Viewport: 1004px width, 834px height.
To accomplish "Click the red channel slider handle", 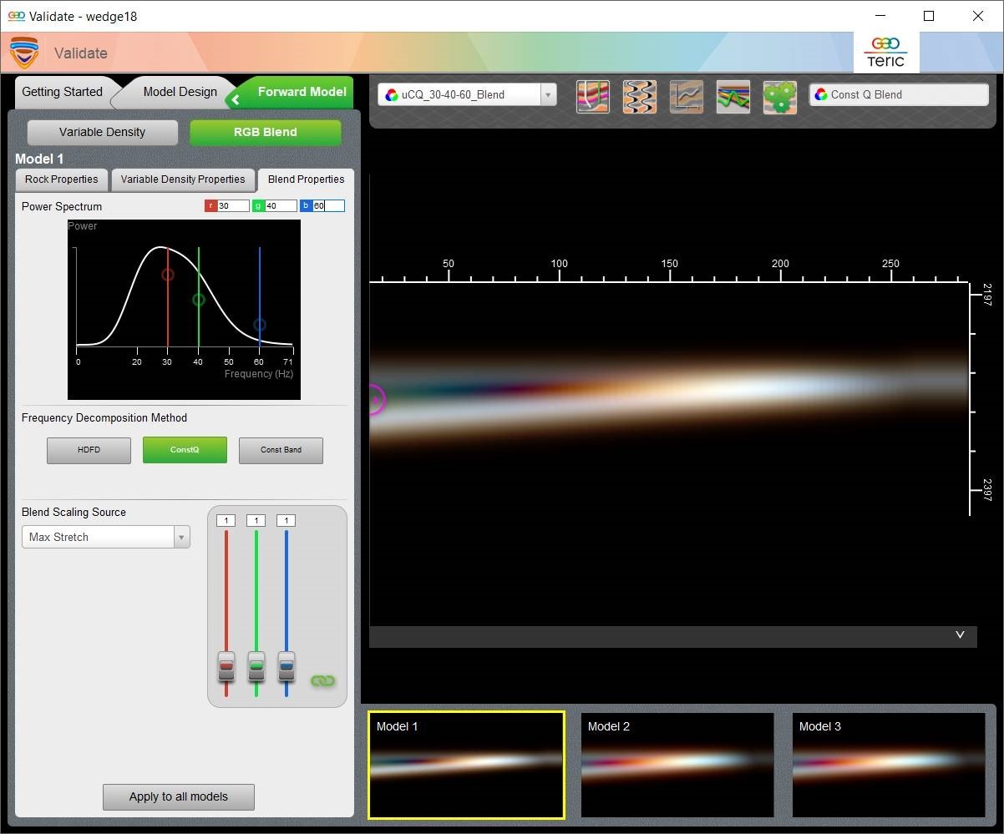I will pyautogui.click(x=226, y=666).
